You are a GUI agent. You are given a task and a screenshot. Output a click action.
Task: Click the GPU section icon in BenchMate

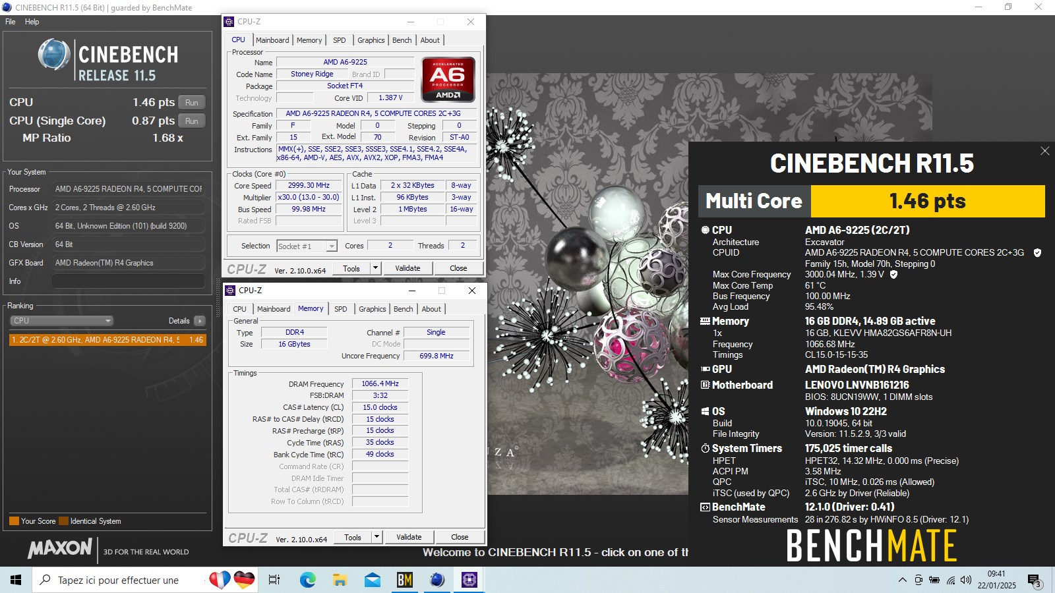click(705, 369)
